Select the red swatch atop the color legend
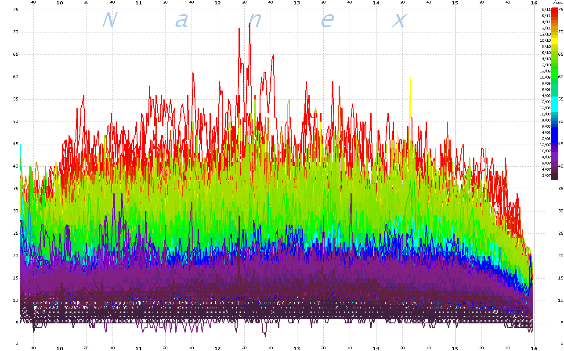The image size is (564, 351). coord(554,11)
